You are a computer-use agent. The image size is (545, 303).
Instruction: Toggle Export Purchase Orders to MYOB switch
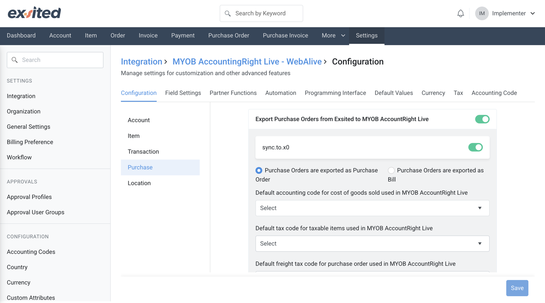pyautogui.click(x=482, y=119)
